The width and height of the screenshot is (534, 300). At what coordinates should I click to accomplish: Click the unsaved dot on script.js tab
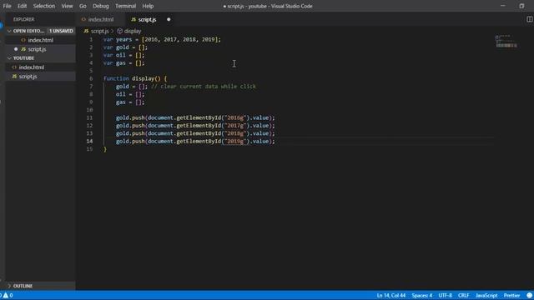tap(169, 19)
